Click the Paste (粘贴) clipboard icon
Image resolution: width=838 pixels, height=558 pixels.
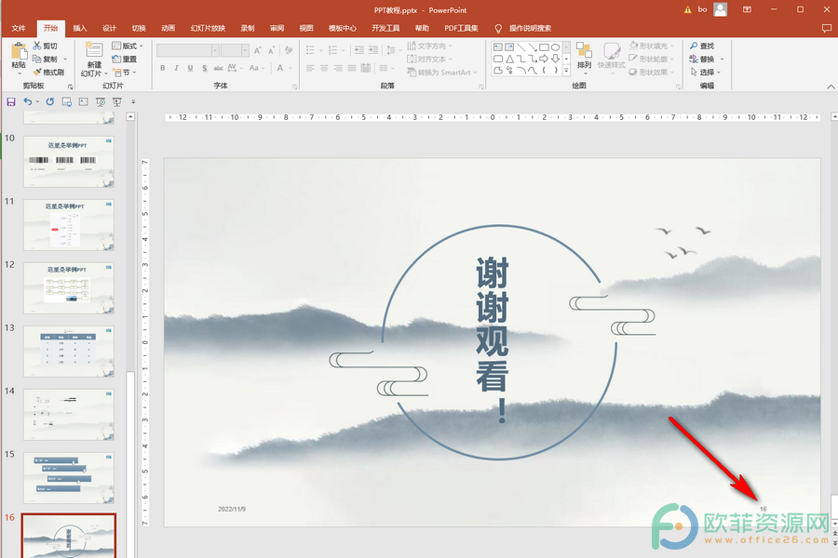coord(19,51)
